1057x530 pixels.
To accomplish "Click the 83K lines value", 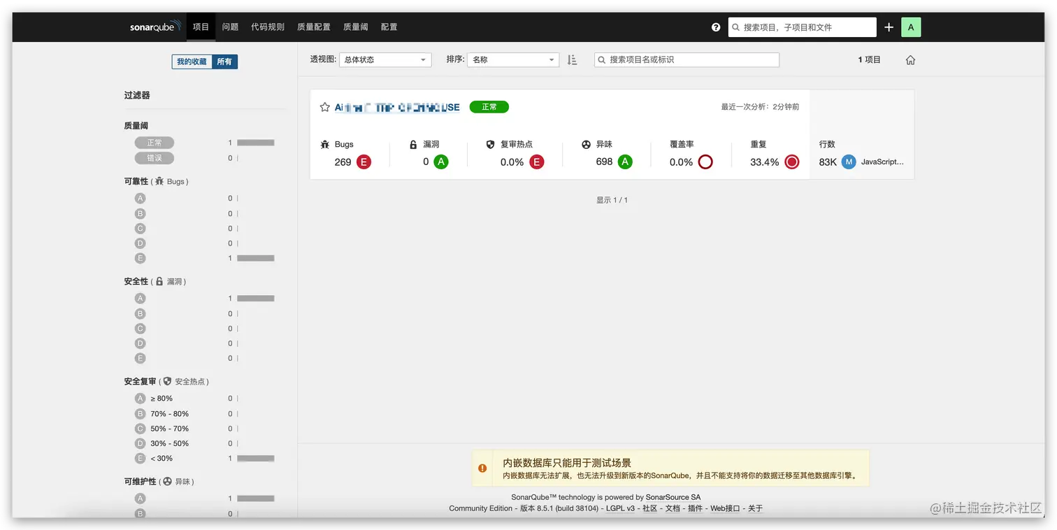I will tap(828, 162).
